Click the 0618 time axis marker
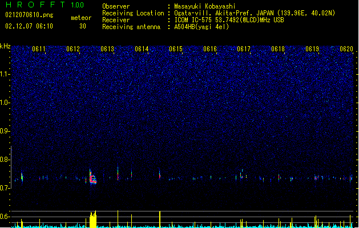This screenshot has height=228, width=359. coord(278,49)
